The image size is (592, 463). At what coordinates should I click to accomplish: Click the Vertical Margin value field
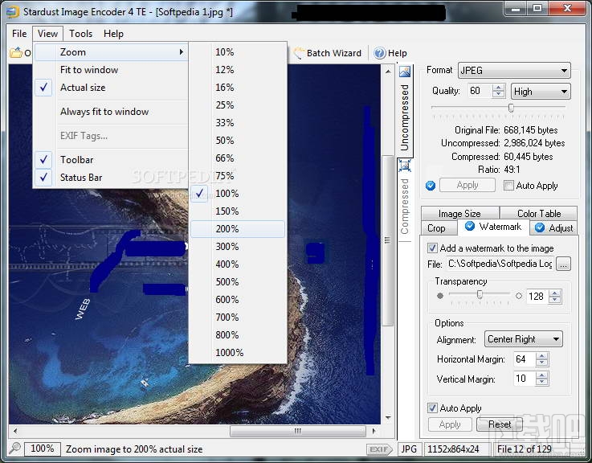pos(524,379)
